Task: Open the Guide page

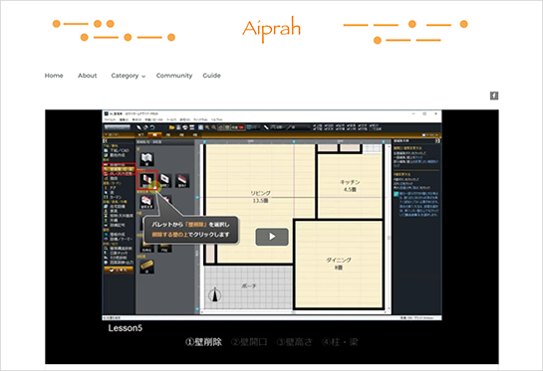Action: (211, 76)
